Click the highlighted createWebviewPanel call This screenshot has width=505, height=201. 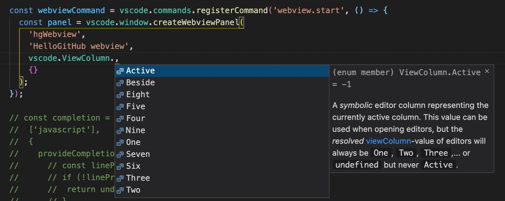point(197,22)
